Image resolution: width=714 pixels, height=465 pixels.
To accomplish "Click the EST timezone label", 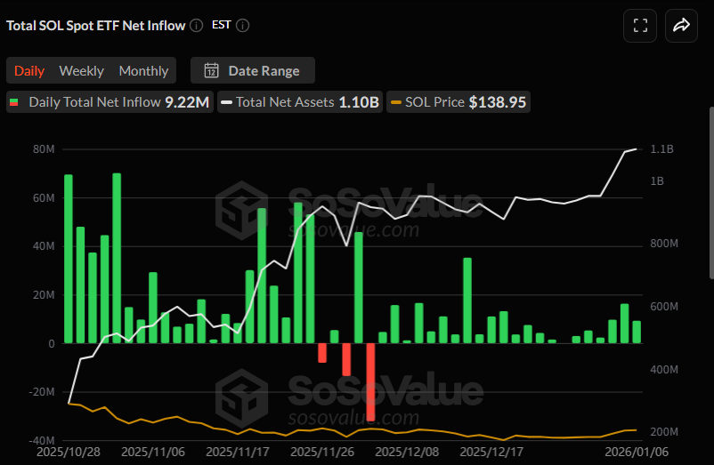I will tap(221, 25).
